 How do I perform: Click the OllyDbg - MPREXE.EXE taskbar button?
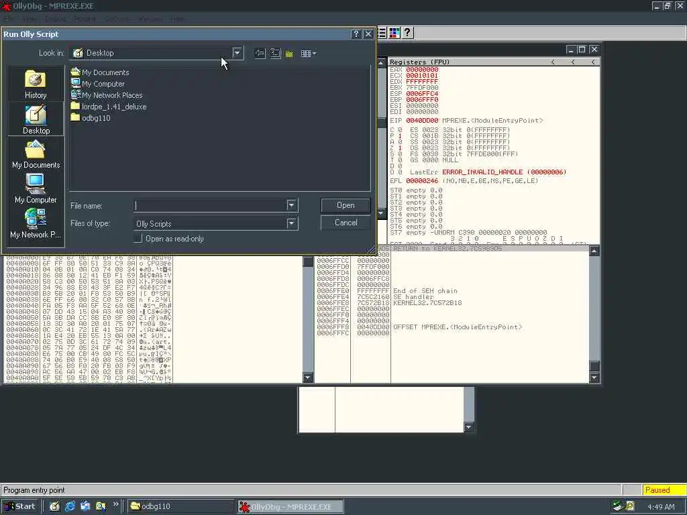(x=290, y=507)
